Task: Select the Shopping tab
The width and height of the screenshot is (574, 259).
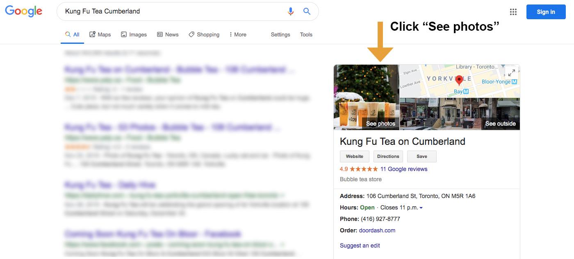Action: (204, 35)
